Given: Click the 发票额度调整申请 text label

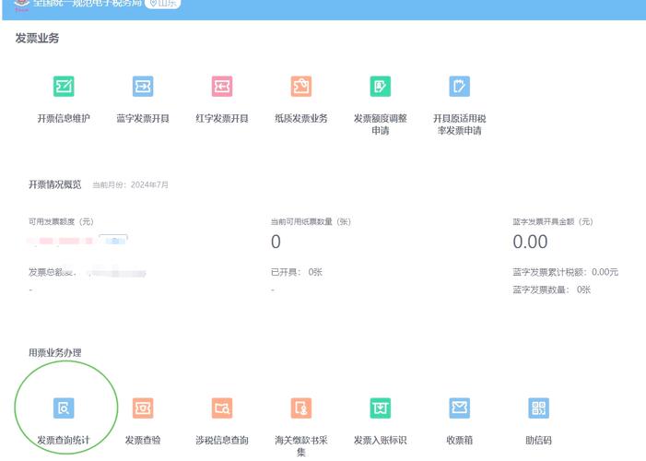Looking at the screenshot, I should [x=381, y=124].
